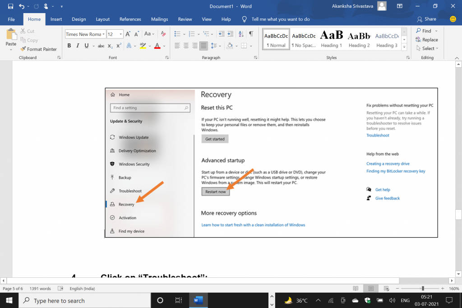Screen dimensions: 462x308
Task: Expand the Styles gallery more arrow
Action: [404, 46]
